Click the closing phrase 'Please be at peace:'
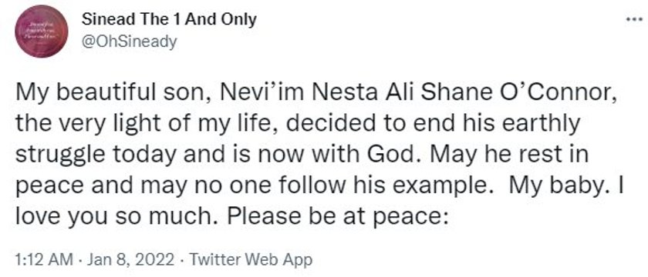The height and width of the screenshot is (277, 648). [x=336, y=214]
